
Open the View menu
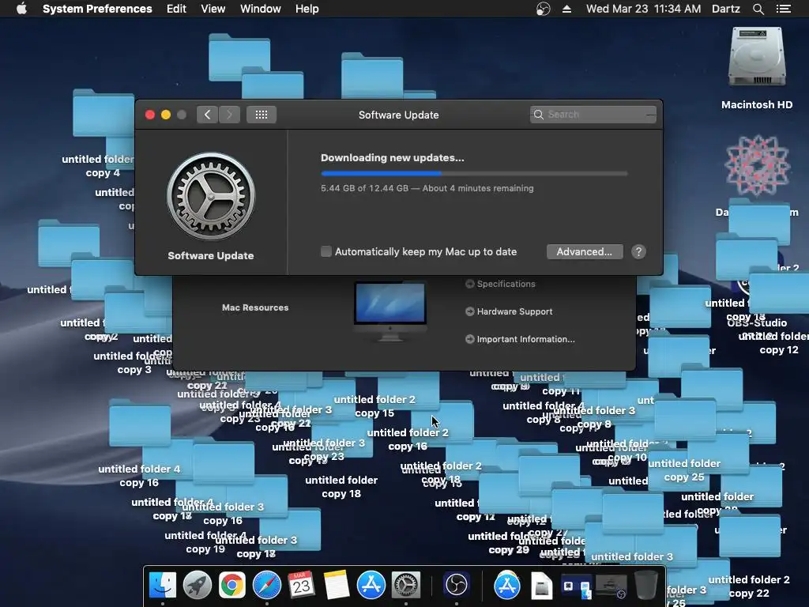pyautogui.click(x=213, y=9)
